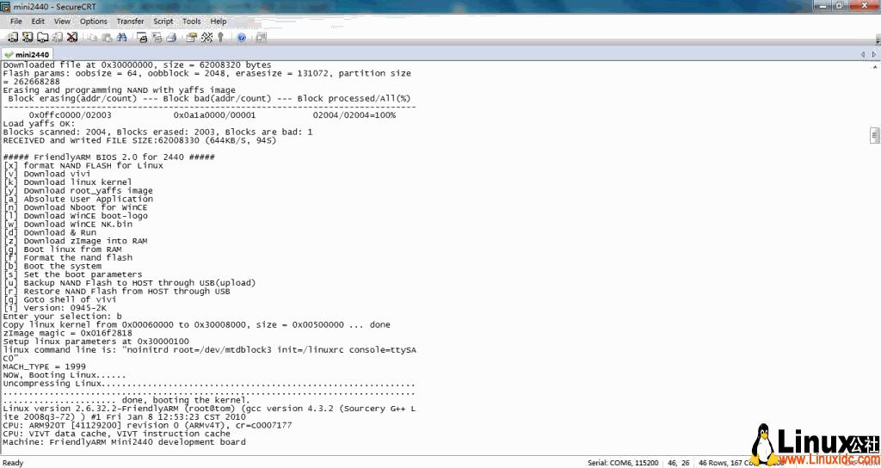Click the Connect toolbar icon
881x468 pixels.
tap(13, 37)
